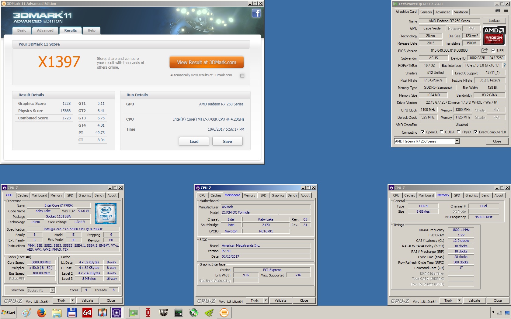The height and width of the screenshot is (319, 511).
Task: Click the Start button
Action: pos(9,313)
